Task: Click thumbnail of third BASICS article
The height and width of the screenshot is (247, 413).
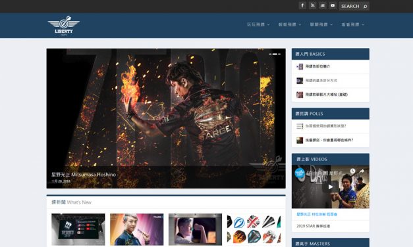Action: 300,95
